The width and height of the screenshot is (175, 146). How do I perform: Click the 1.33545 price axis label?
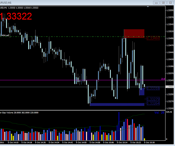170,24
